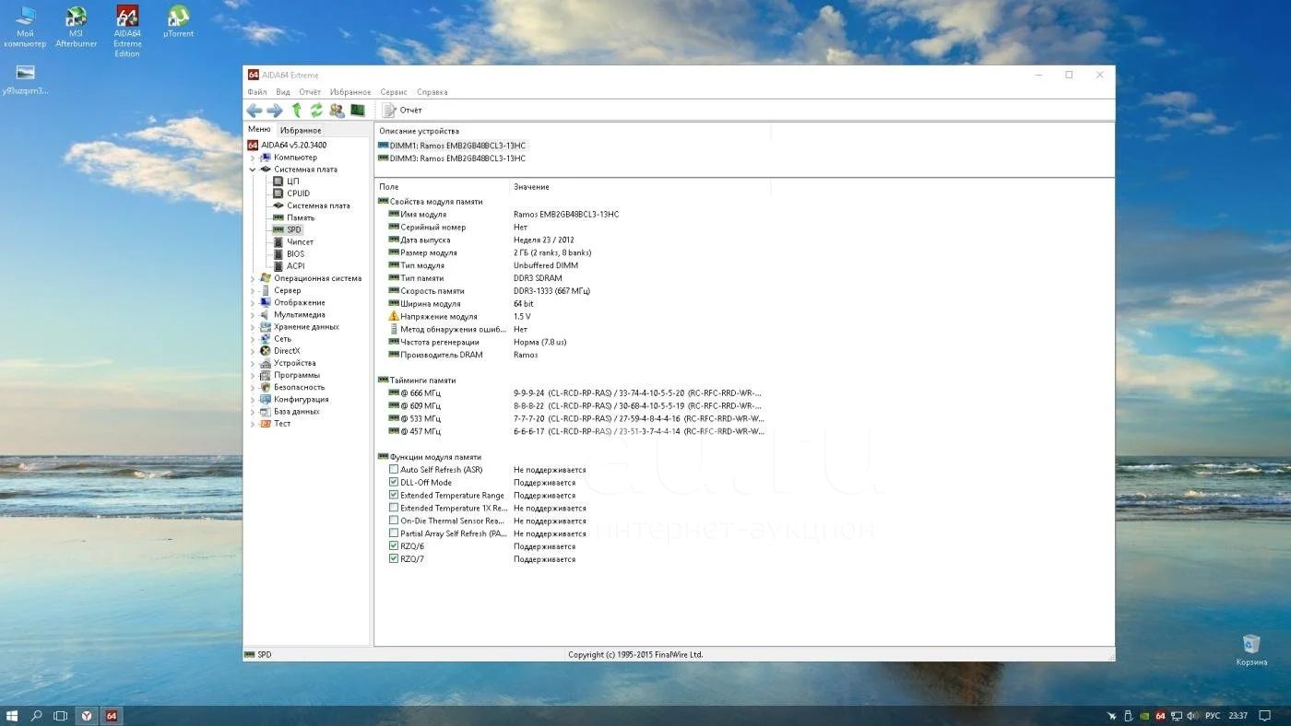The height and width of the screenshot is (726, 1291).
Task: Select the CPUID tree item
Action: (x=298, y=193)
